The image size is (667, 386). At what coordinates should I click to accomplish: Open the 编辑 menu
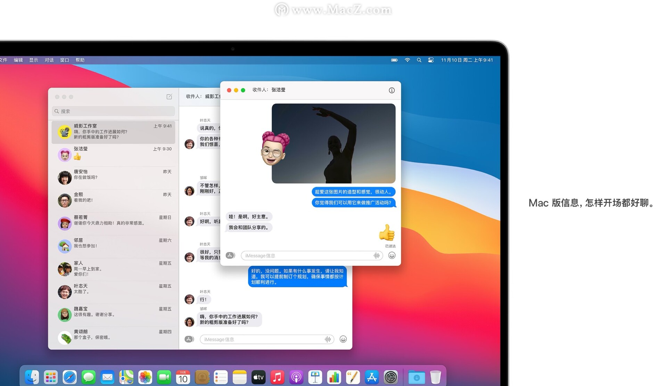[x=18, y=60]
